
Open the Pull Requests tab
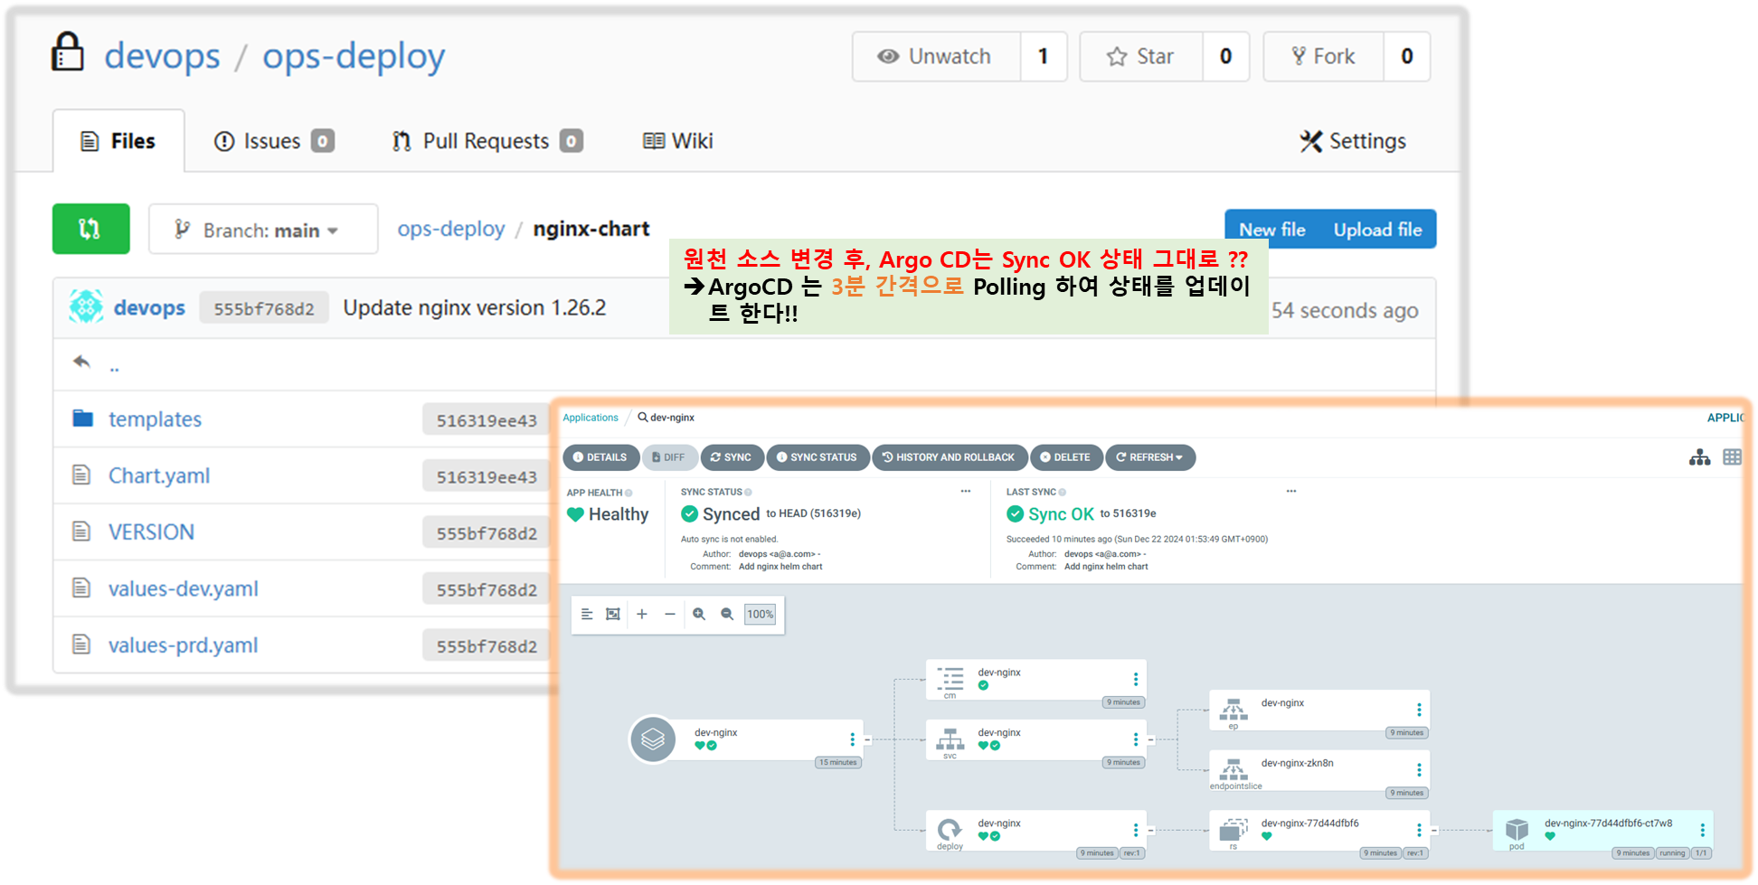(x=487, y=141)
